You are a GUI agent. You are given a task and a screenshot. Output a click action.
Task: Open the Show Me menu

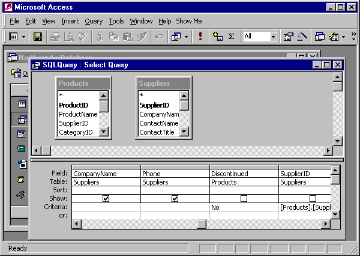[189, 21]
